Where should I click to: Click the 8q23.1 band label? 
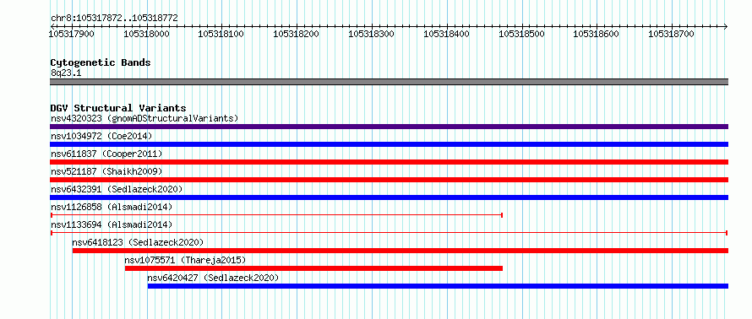click(66, 73)
